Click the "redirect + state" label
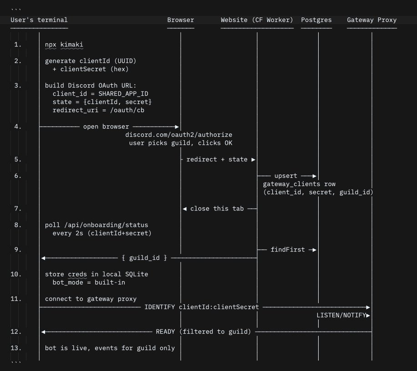The height and width of the screenshot is (371, 417). coord(217,160)
